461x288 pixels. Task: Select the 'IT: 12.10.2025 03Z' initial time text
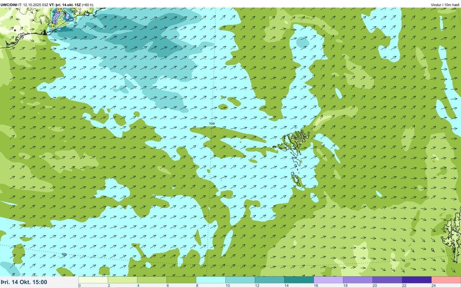(x=33, y=5)
